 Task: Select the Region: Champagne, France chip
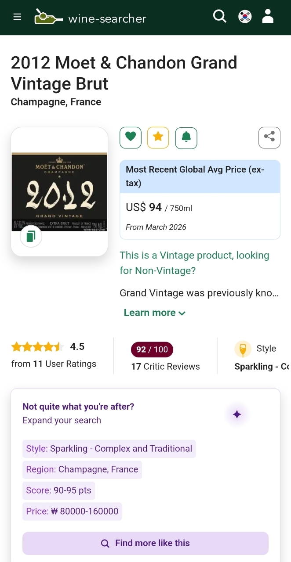[x=82, y=469]
